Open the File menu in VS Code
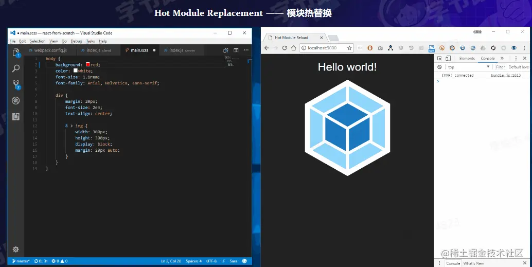The image size is (532, 267). pyautogui.click(x=12, y=41)
